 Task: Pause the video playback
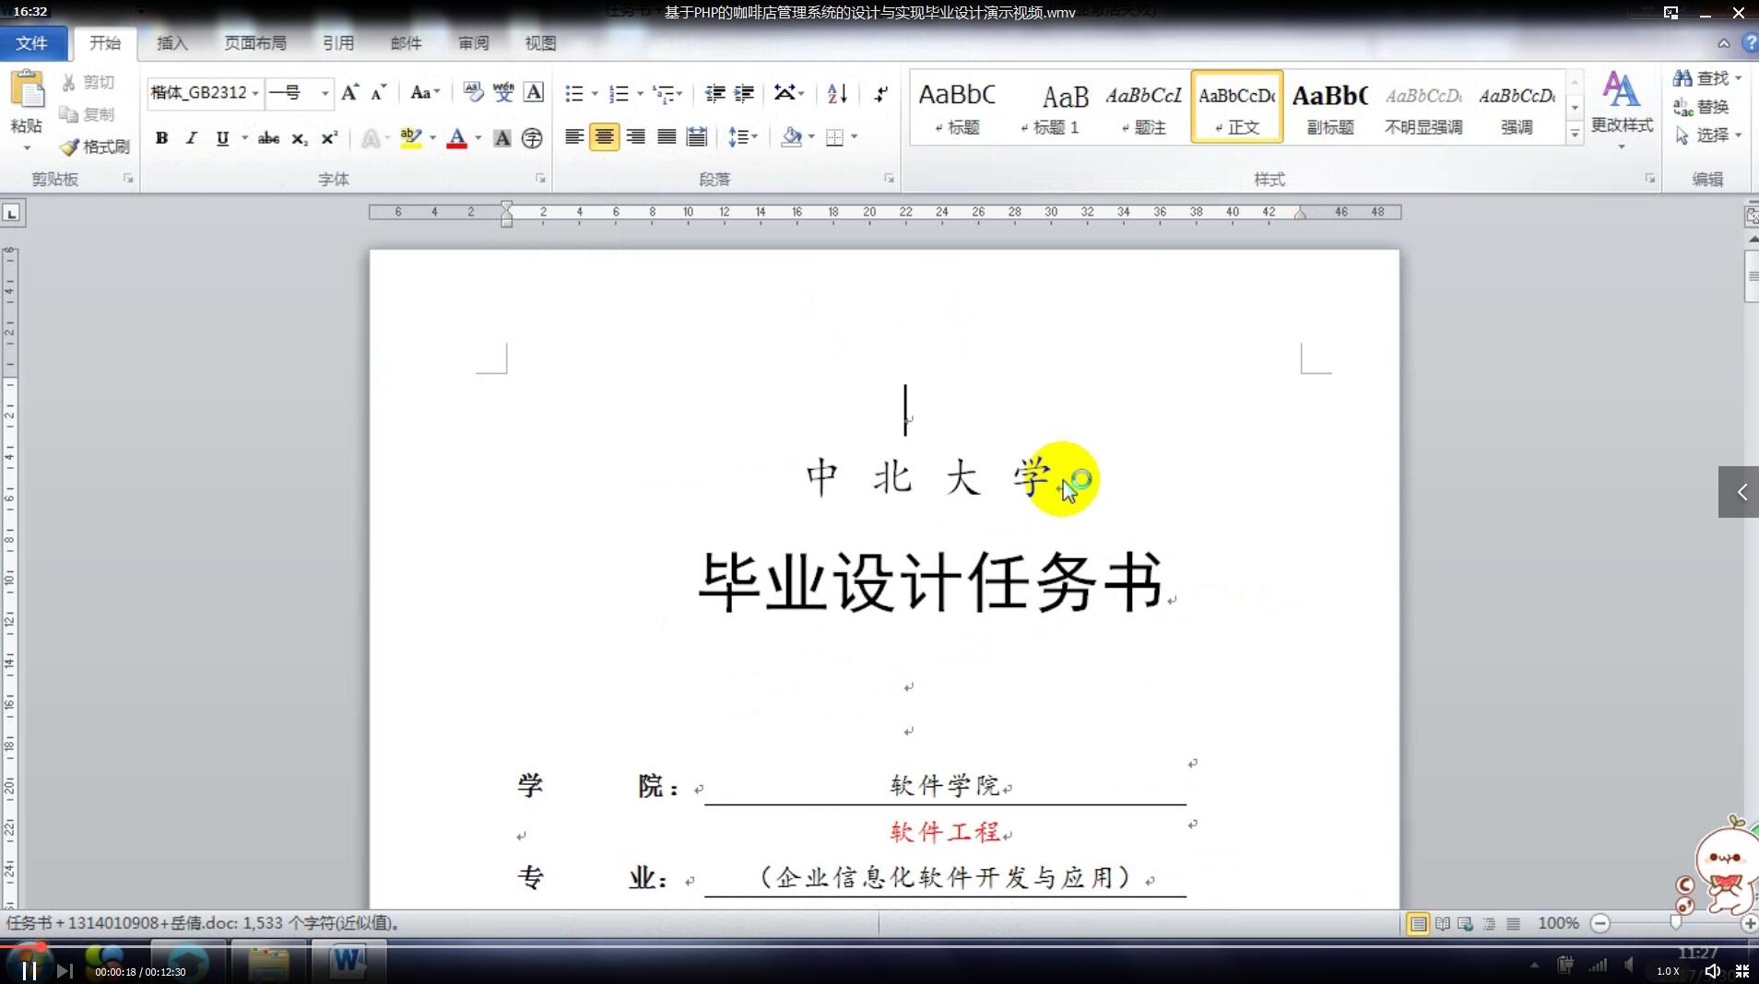(x=29, y=971)
